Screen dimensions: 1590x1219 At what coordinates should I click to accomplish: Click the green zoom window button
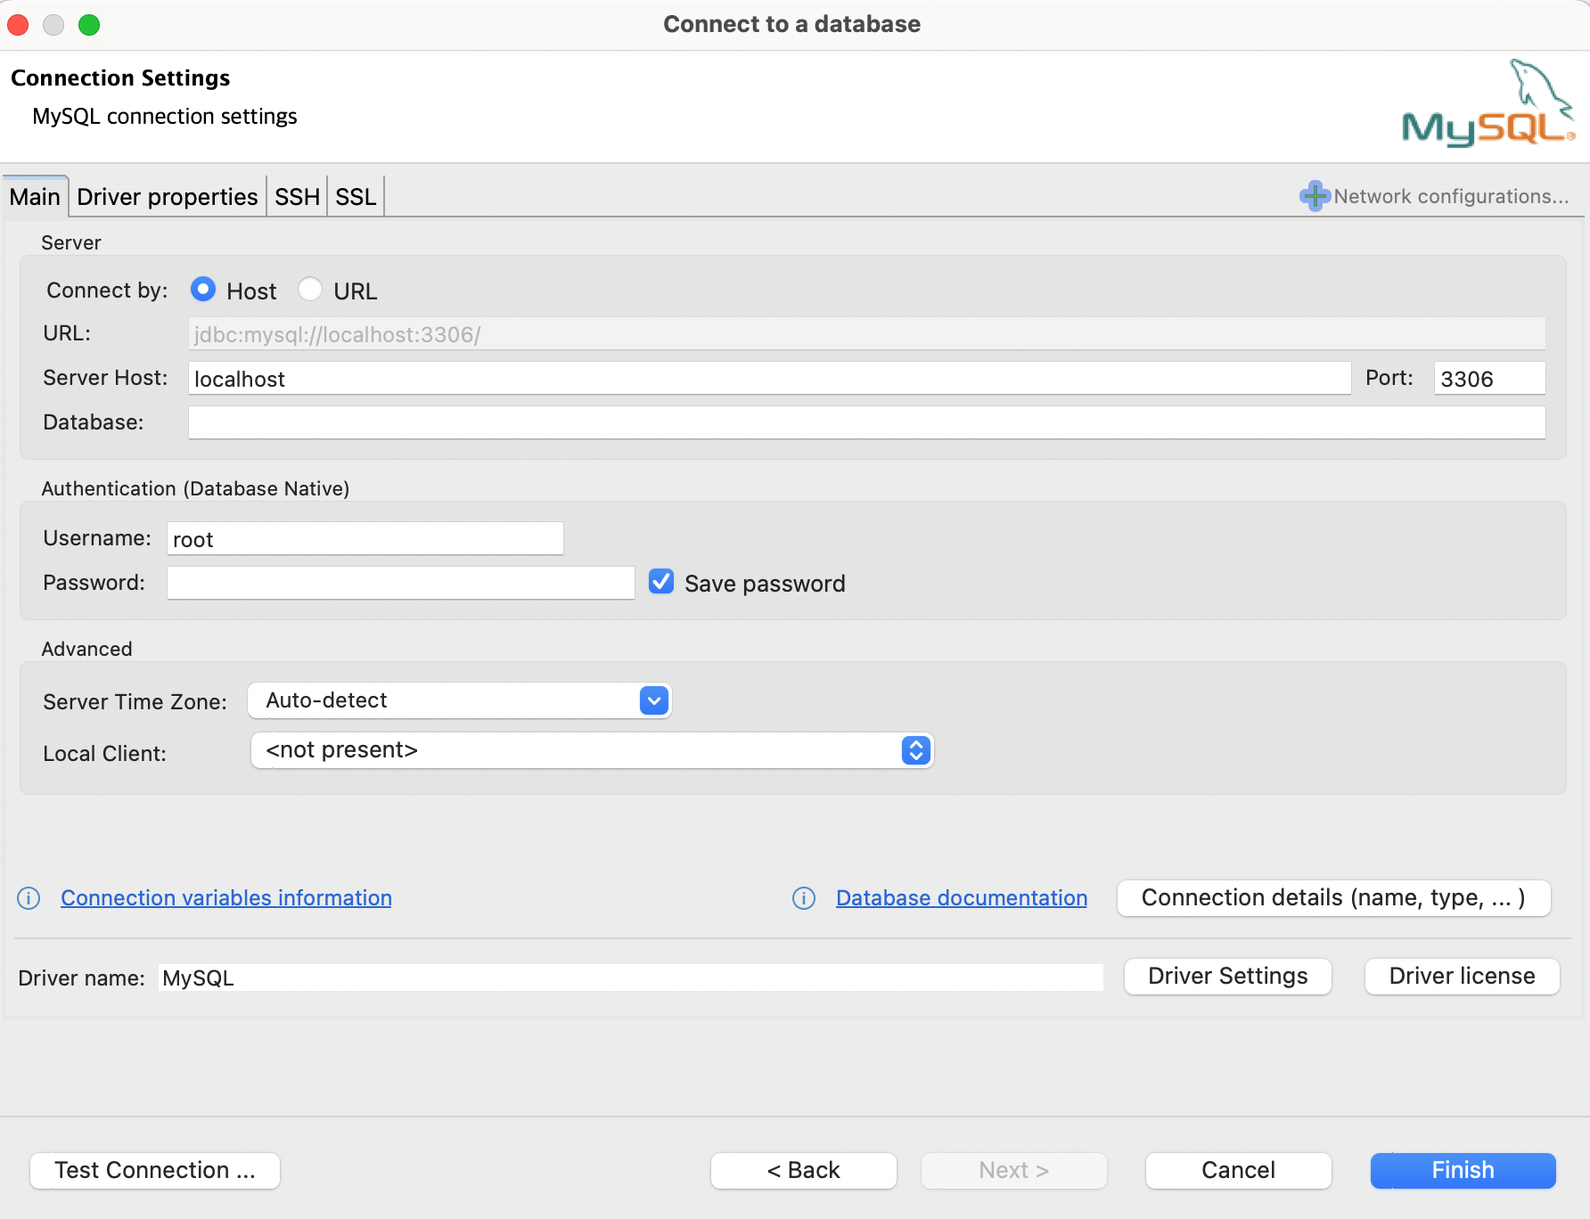tap(89, 24)
